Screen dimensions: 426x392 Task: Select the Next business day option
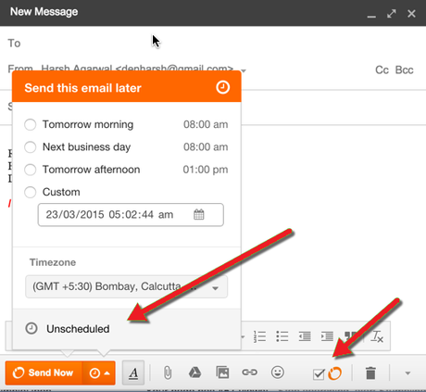31,147
